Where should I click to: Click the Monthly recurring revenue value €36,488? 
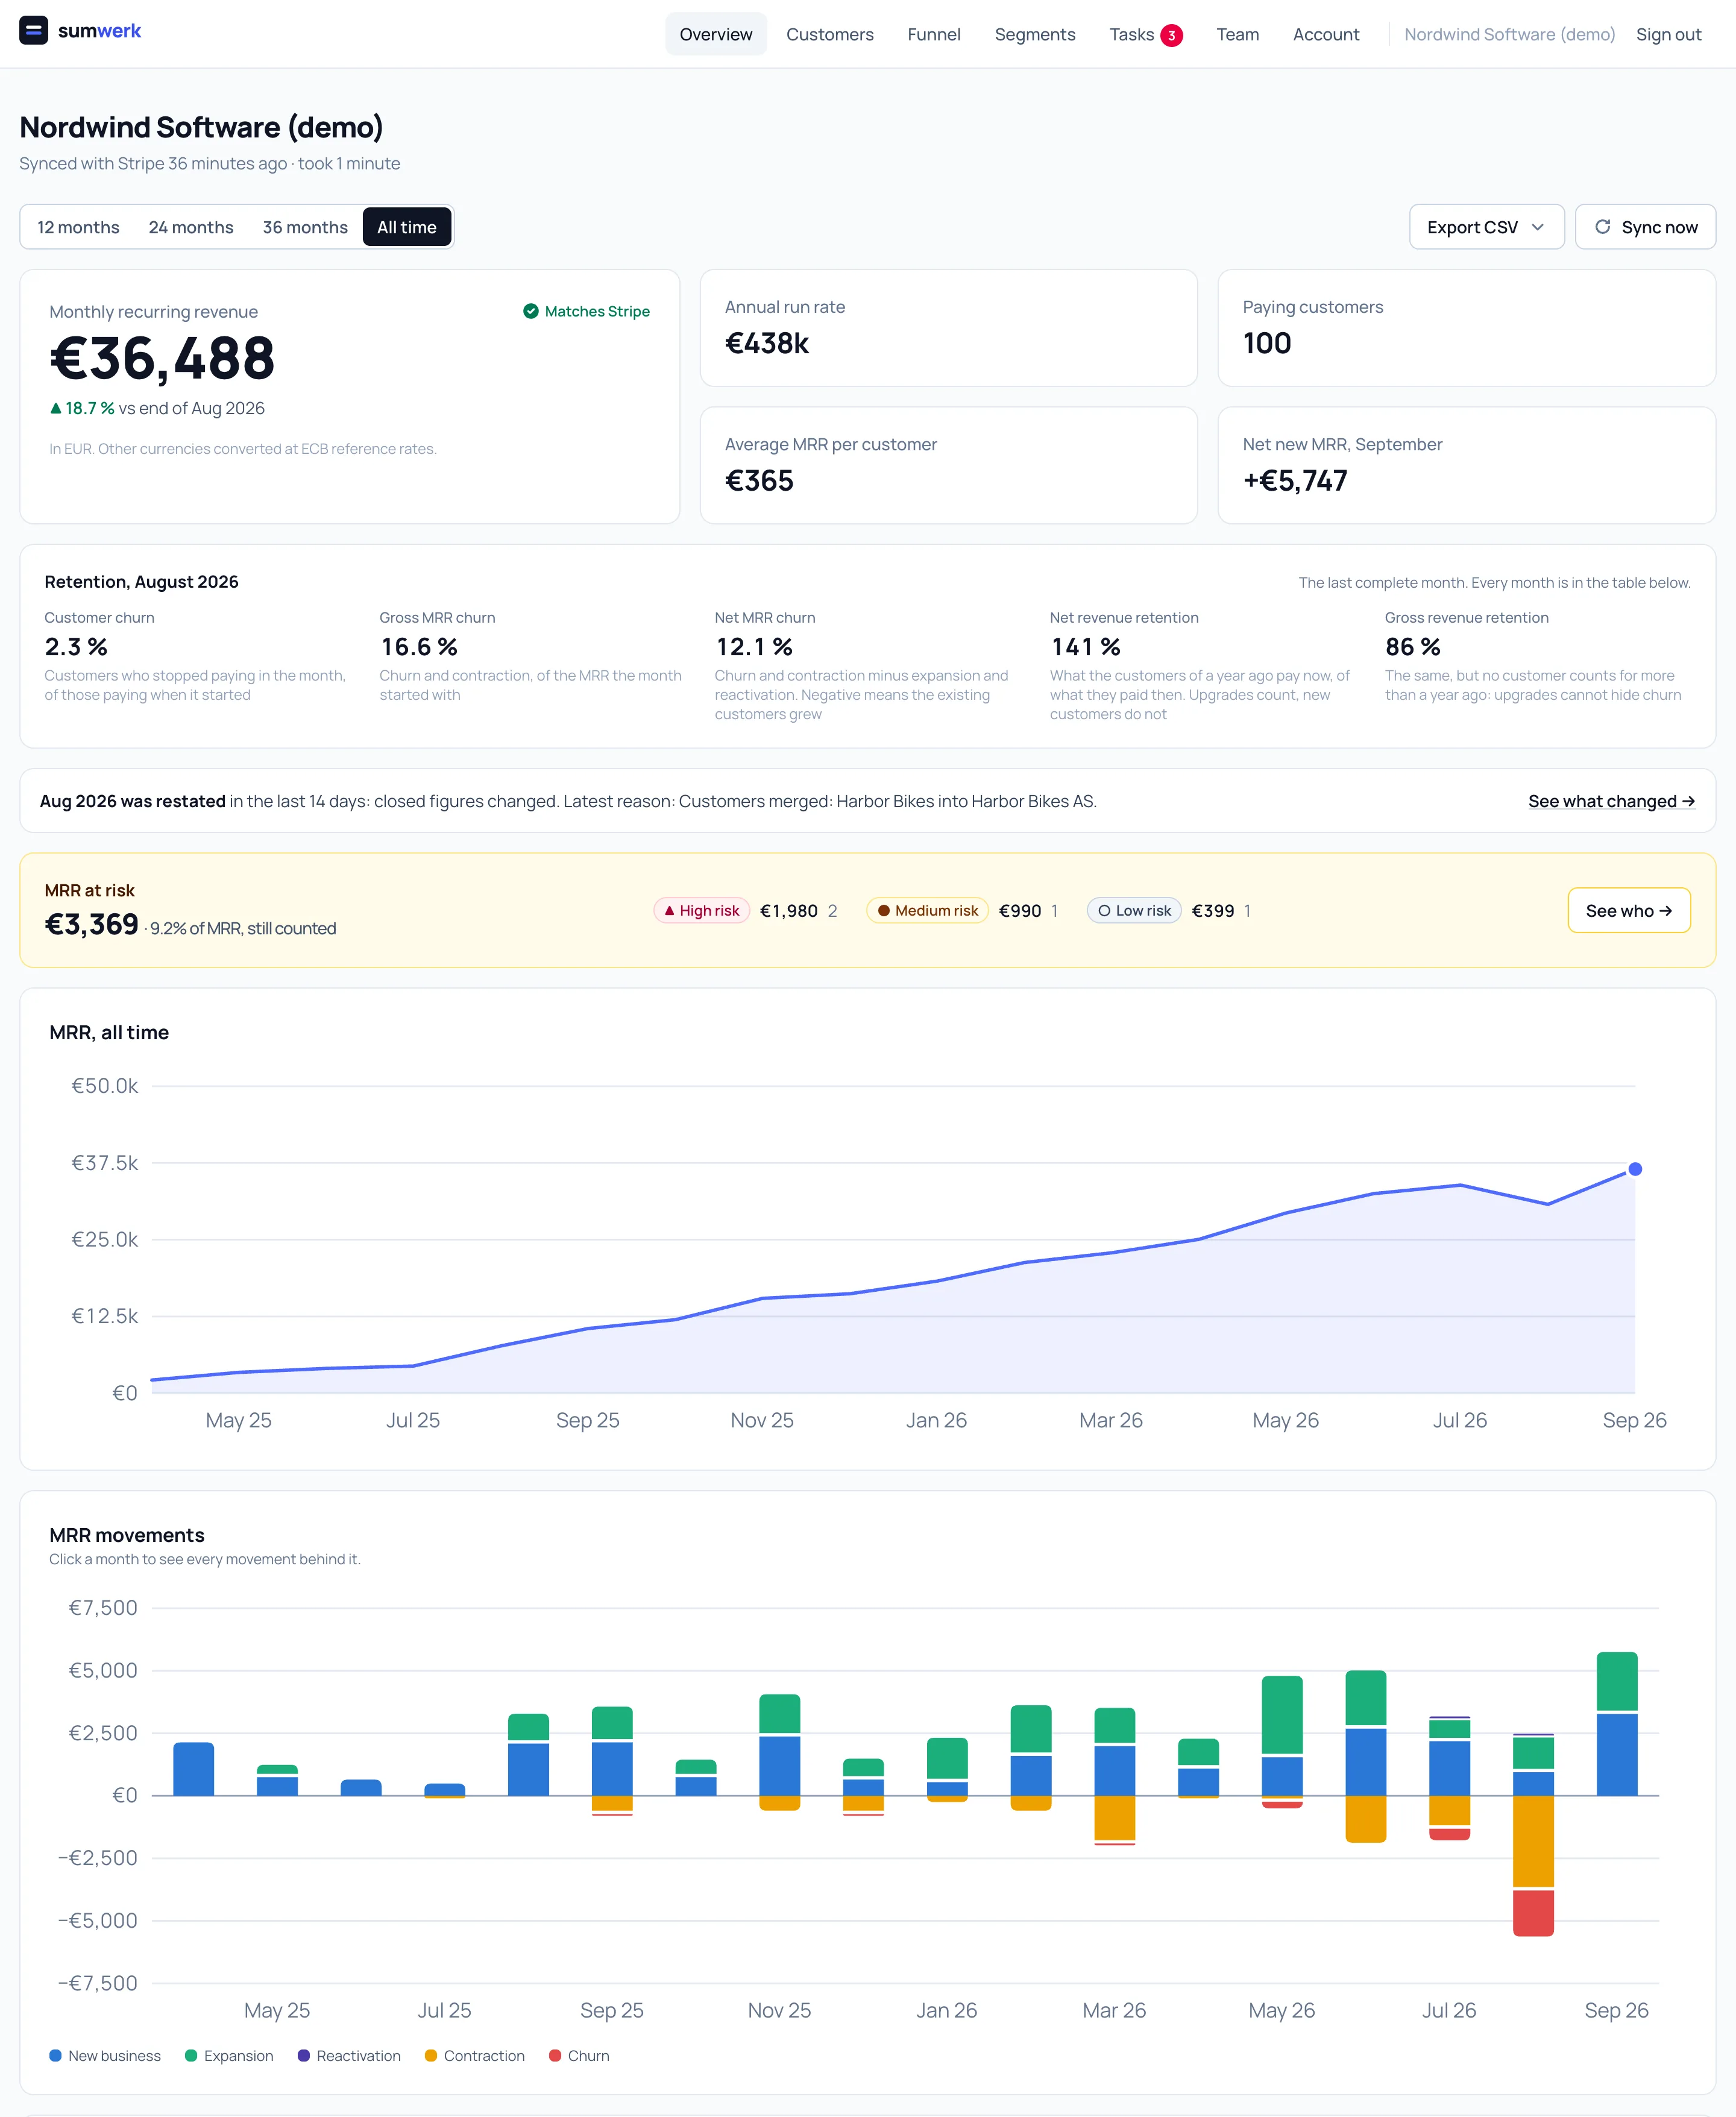click(x=162, y=358)
